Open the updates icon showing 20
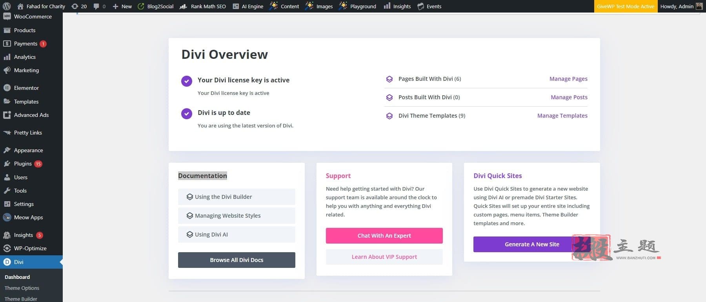The width and height of the screenshot is (706, 302). [75, 6]
